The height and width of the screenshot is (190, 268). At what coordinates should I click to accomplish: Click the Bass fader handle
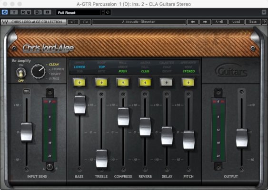(80, 104)
